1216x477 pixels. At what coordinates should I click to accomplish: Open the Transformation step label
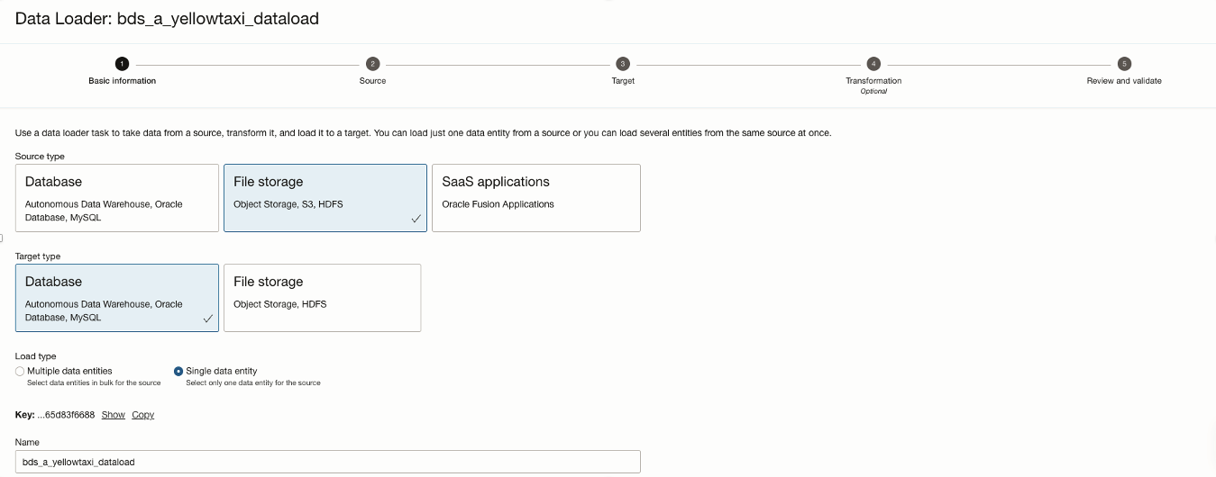tap(873, 81)
